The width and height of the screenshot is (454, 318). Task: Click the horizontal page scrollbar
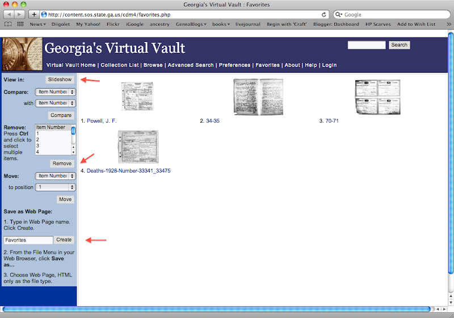[216, 309]
